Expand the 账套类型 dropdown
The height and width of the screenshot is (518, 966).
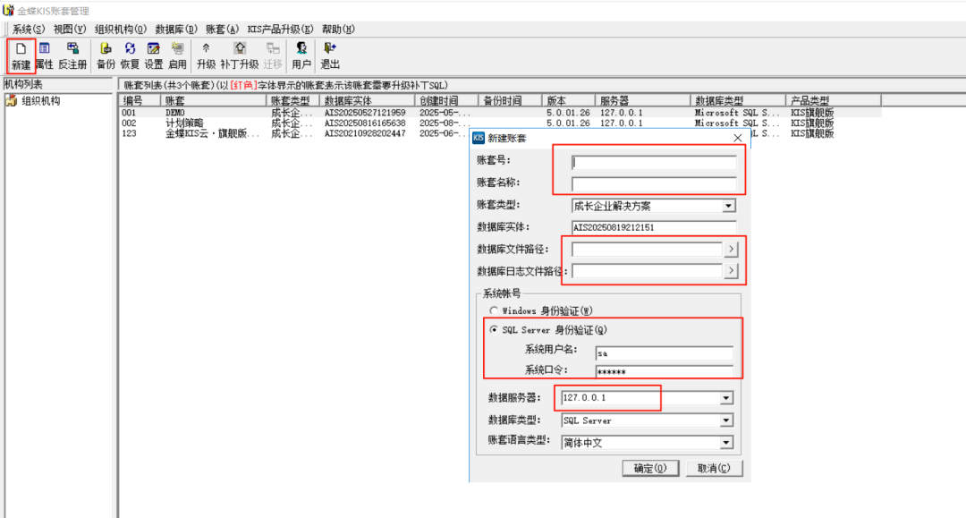pos(729,206)
